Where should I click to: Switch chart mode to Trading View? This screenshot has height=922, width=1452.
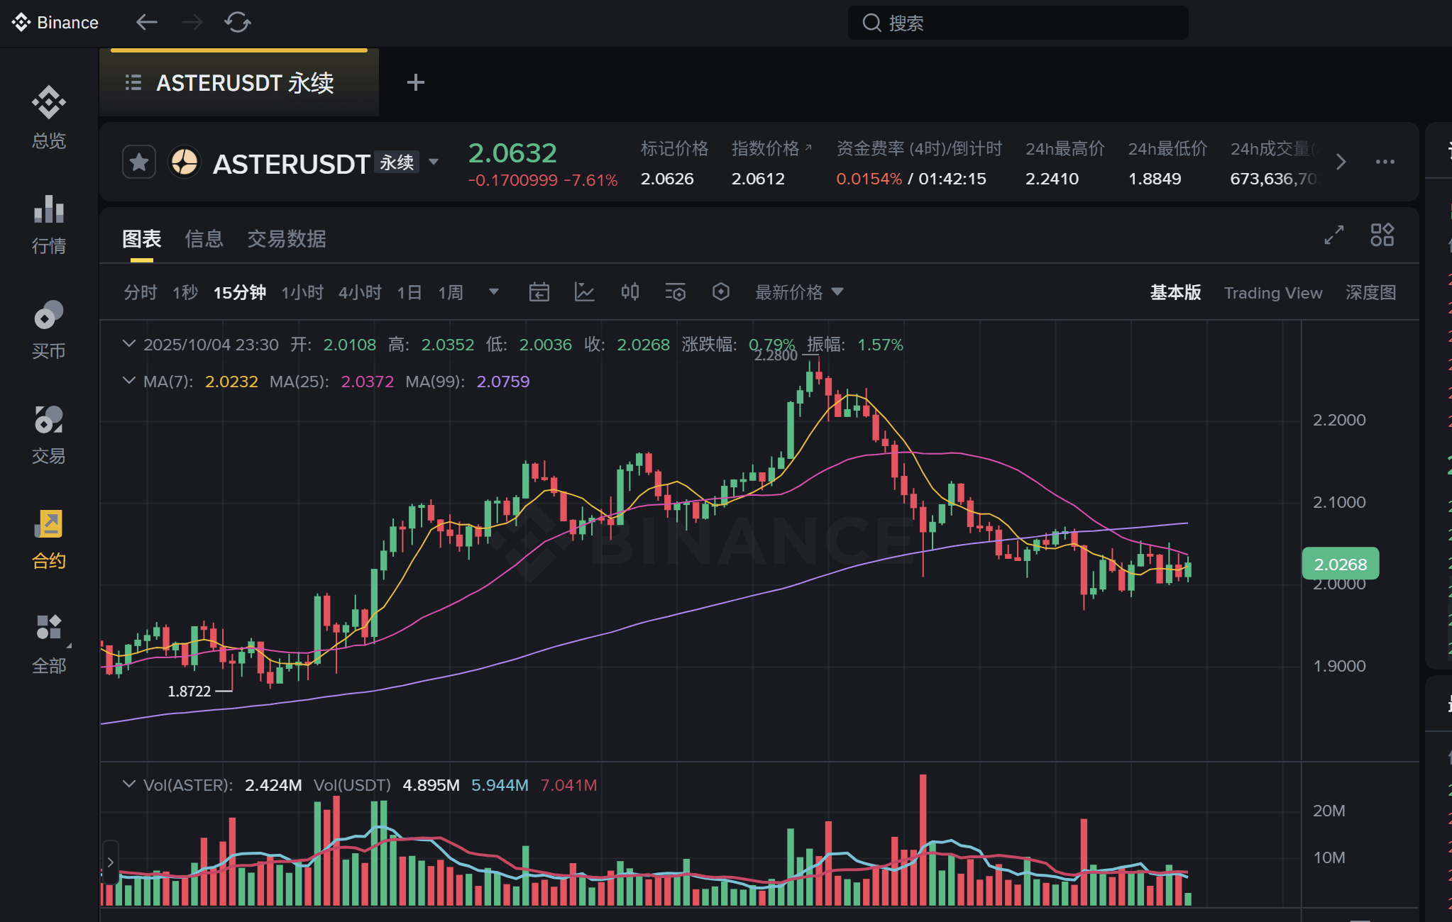[1272, 293]
